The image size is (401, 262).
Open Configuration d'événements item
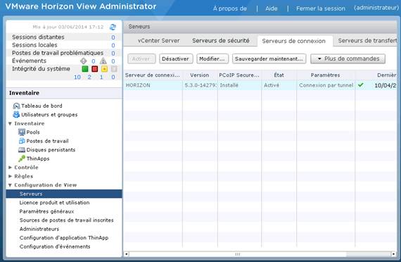click(55, 247)
